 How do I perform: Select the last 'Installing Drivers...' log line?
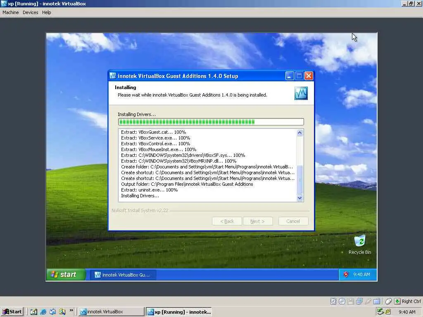[140, 196]
